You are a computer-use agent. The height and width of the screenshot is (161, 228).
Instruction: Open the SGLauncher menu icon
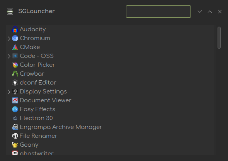tap(10, 12)
